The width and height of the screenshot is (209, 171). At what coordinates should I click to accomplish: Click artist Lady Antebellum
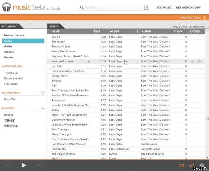click(119, 149)
